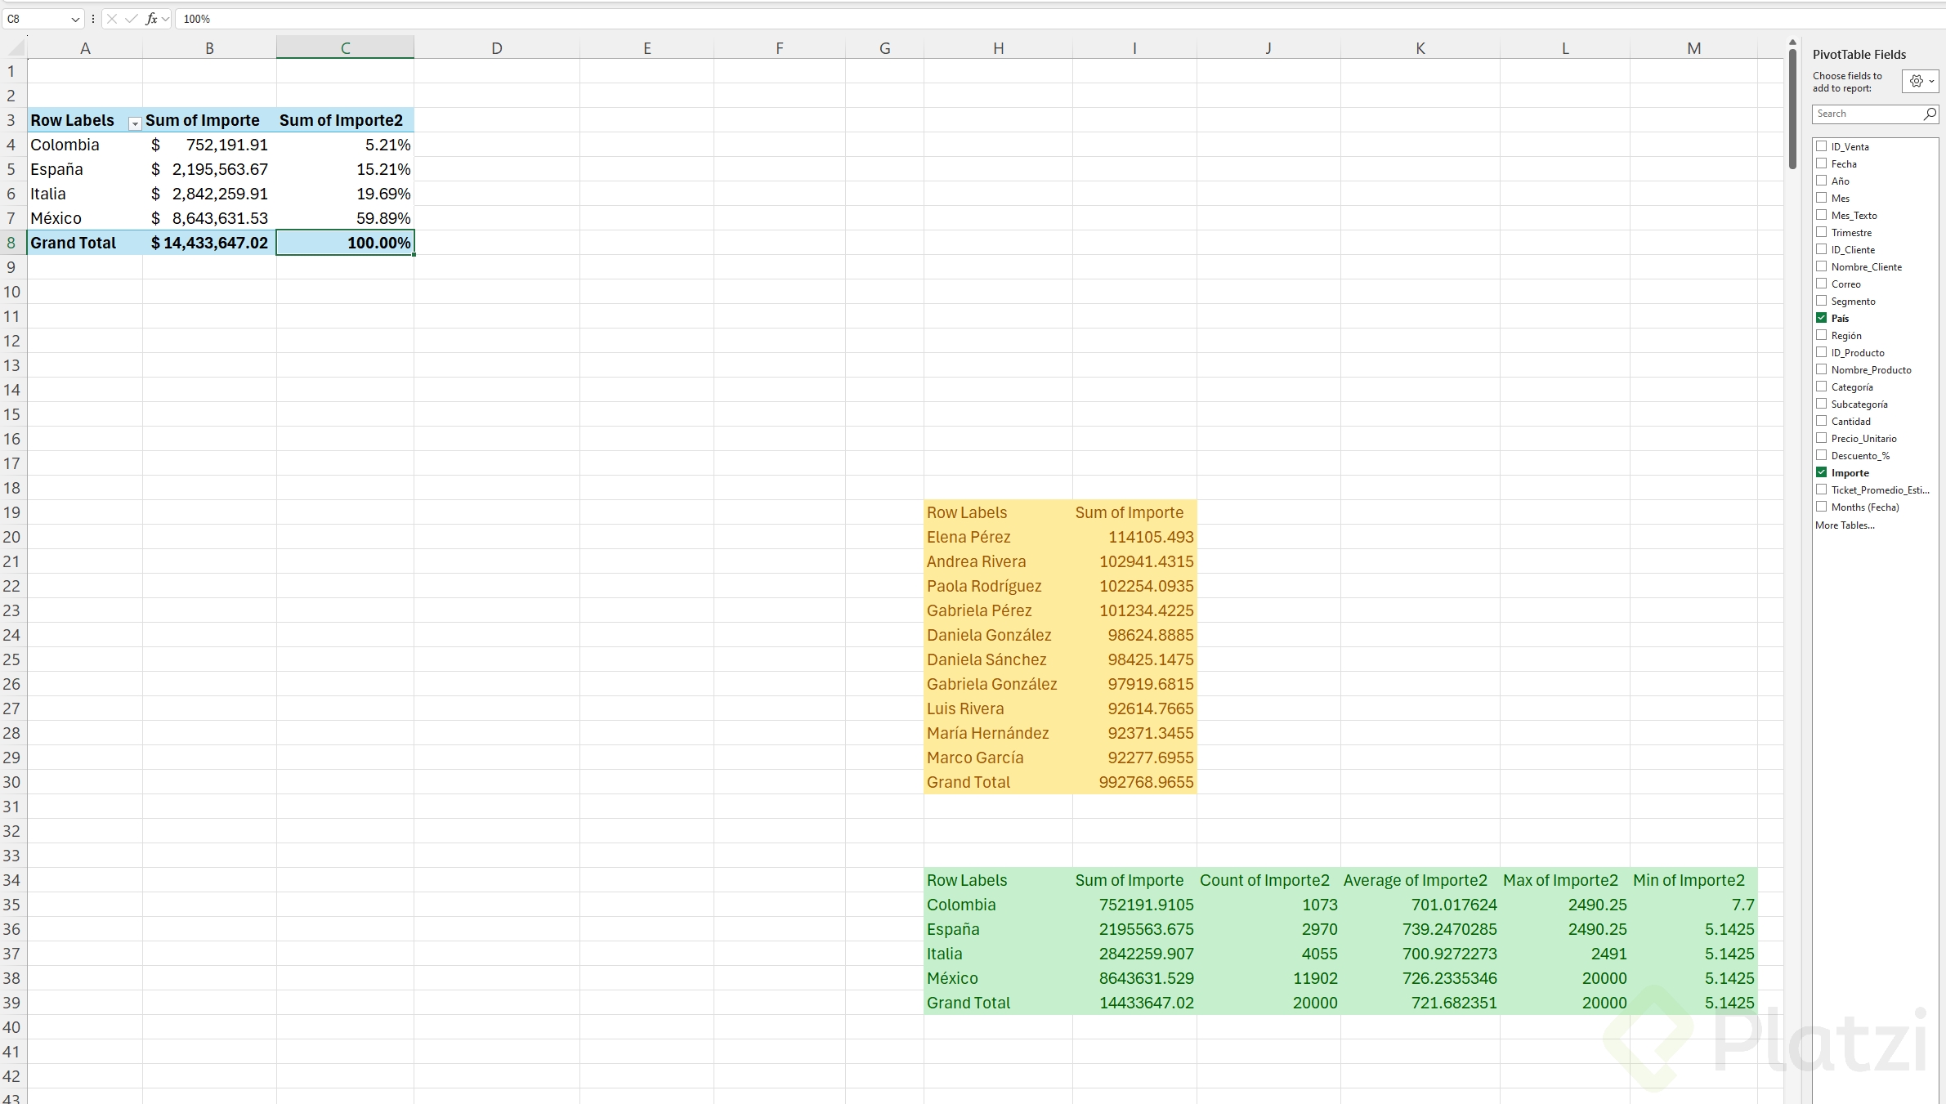Click the three-dot handle beside Name Box

click(x=93, y=19)
